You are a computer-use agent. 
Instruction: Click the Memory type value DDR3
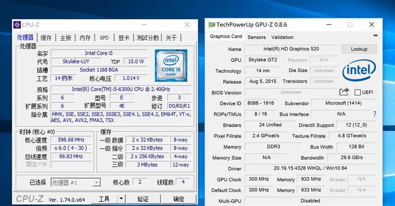273,147
